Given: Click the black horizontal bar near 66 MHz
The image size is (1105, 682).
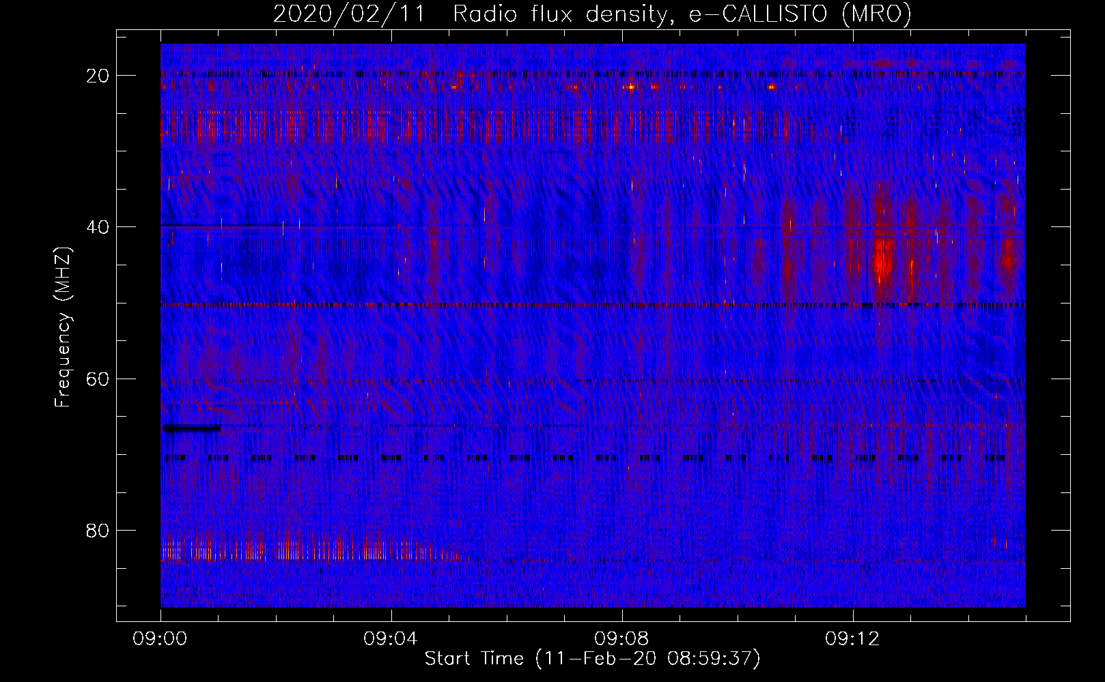Looking at the screenshot, I should pyautogui.click(x=192, y=428).
